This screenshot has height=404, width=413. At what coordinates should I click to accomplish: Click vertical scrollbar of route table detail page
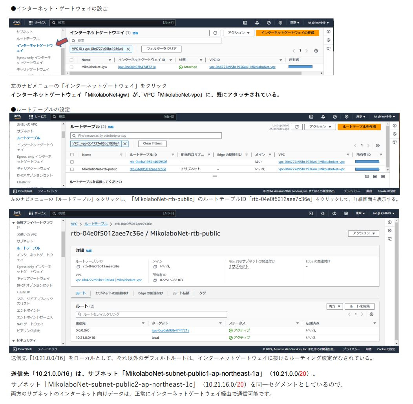pyautogui.click(x=396, y=280)
